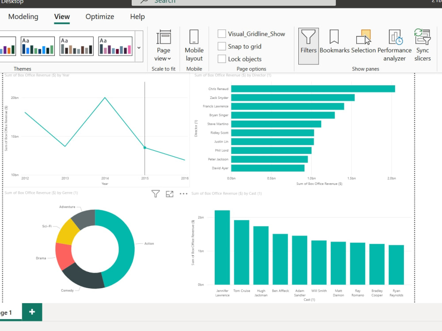
Task: Enable Visual_Gridline_Show checkbox
Action: [x=222, y=34]
